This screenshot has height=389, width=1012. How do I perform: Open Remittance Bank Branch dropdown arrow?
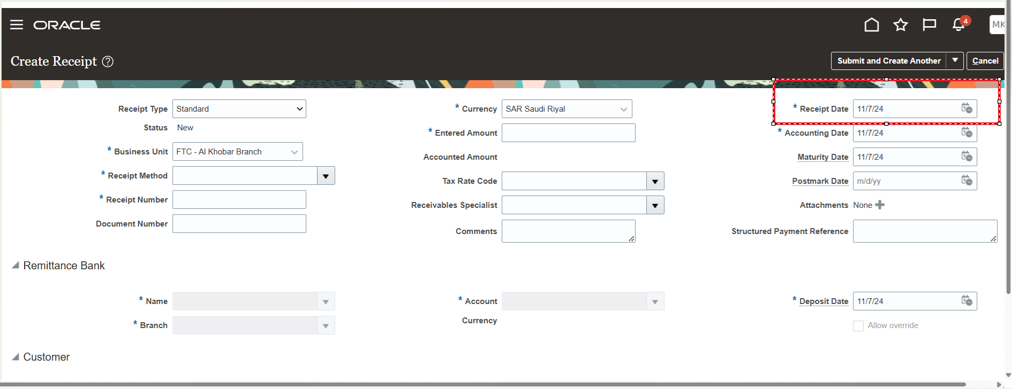coord(326,325)
